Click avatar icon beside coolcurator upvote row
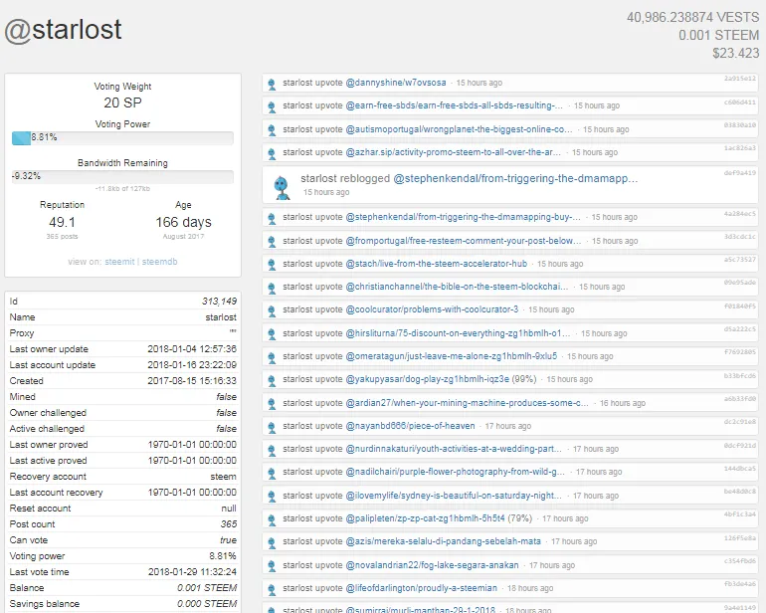This screenshot has height=613, width=766. (x=272, y=310)
